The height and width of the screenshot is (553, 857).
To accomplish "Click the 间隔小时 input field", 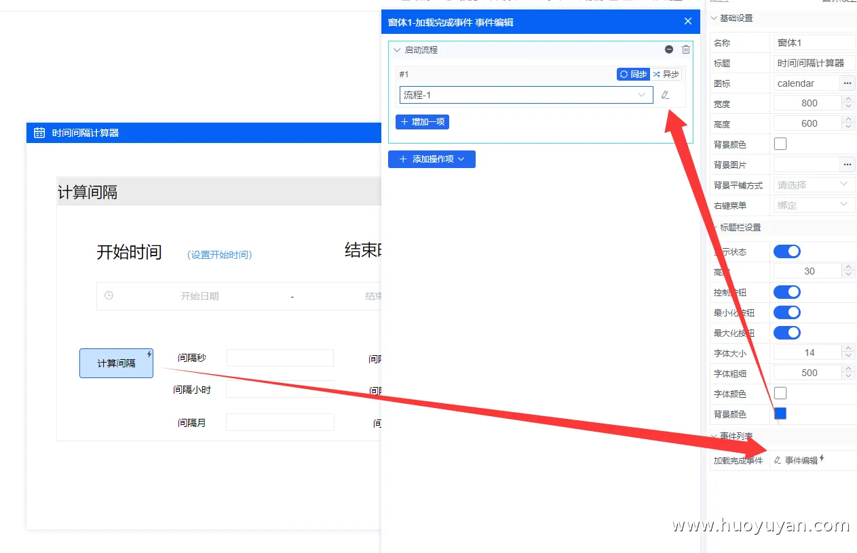I will point(280,389).
